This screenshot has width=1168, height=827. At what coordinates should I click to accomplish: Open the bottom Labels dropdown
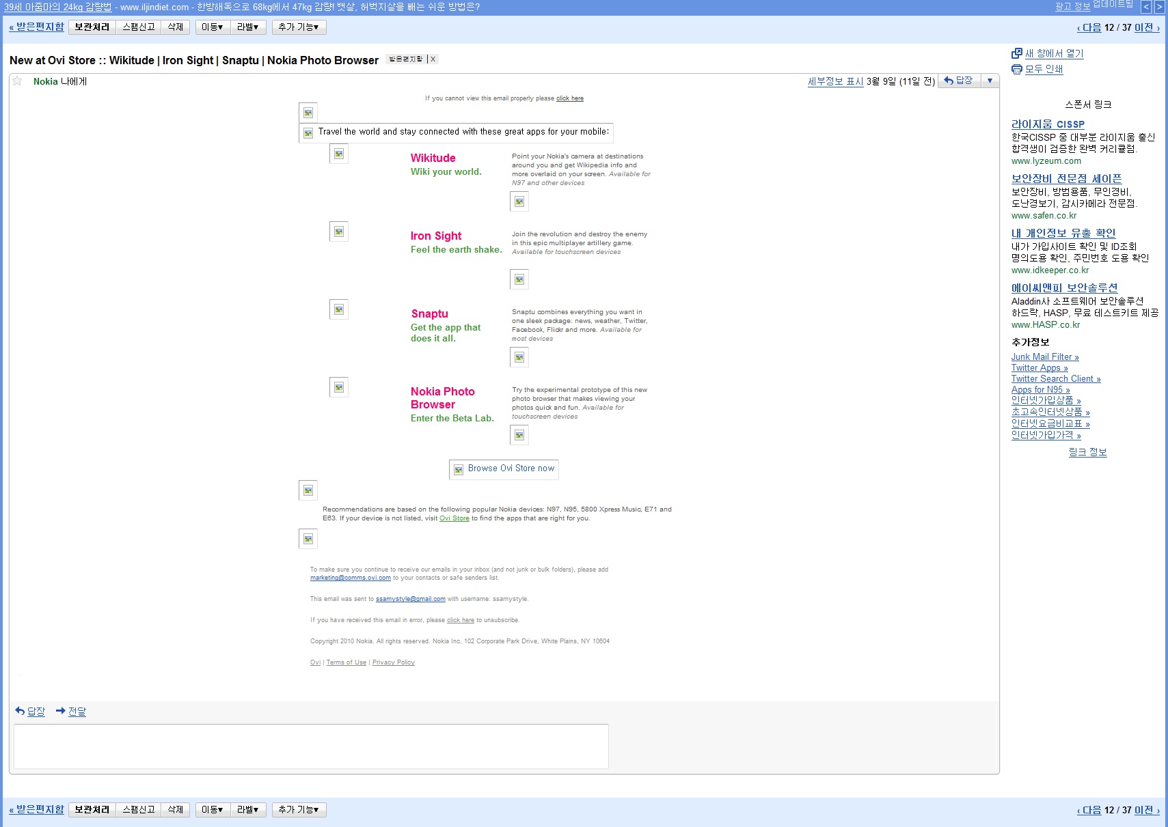pyautogui.click(x=247, y=810)
